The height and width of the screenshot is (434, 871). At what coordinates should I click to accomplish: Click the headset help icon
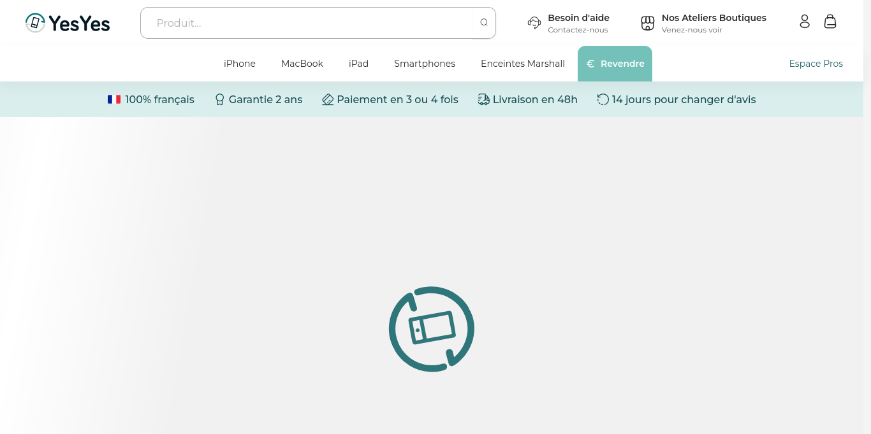tap(534, 23)
